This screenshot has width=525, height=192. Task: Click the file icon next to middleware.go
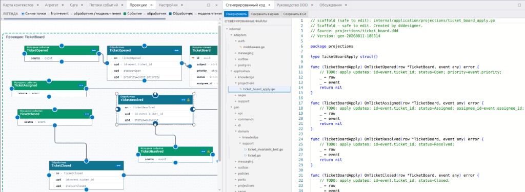[x=240, y=47]
